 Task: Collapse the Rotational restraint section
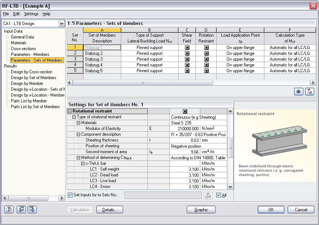(x=70, y=111)
